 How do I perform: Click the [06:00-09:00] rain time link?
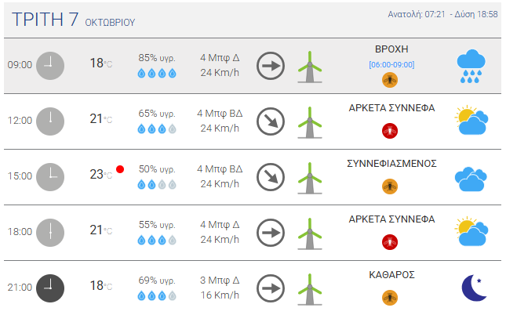click(x=391, y=64)
